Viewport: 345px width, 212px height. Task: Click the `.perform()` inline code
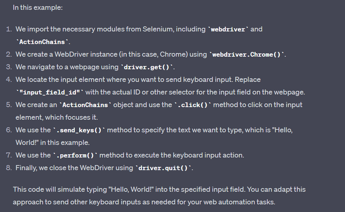click(x=75, y=155)
